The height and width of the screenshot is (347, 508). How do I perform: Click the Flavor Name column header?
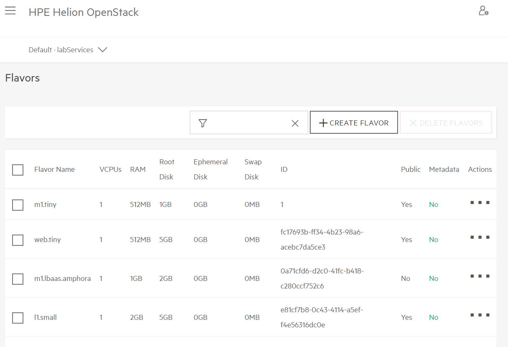[54, 169]
